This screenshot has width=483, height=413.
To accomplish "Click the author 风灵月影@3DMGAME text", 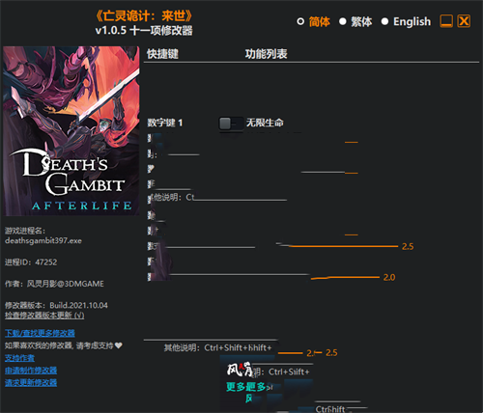I will tap(66, 284).
